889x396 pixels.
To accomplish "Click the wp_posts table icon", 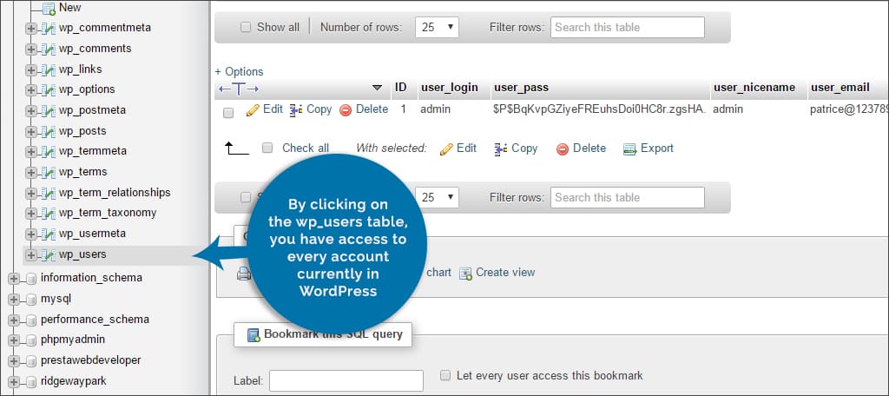I will tap(49, 131).
